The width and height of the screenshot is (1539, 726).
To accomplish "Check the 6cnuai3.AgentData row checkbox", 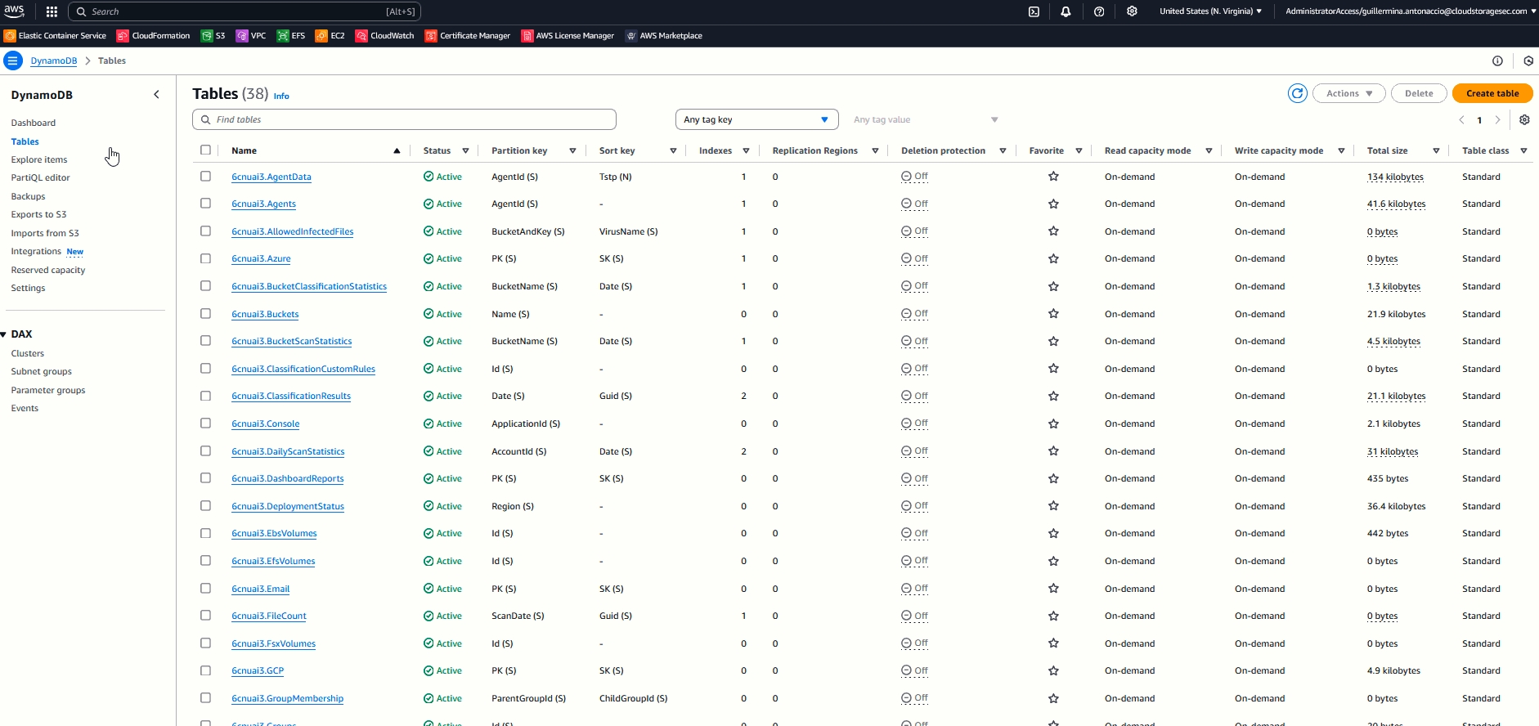I will click(205, 176).
